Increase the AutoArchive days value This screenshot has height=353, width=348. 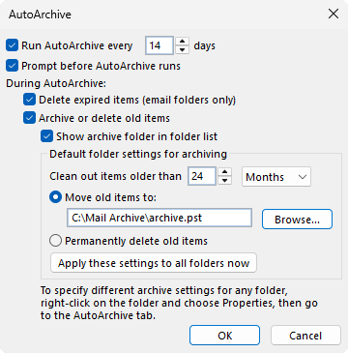pyautogui.click(x=183, y=42)
